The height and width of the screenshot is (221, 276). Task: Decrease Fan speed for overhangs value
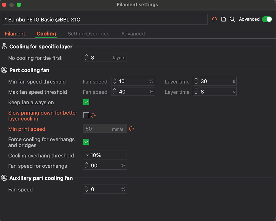(86, 167)
